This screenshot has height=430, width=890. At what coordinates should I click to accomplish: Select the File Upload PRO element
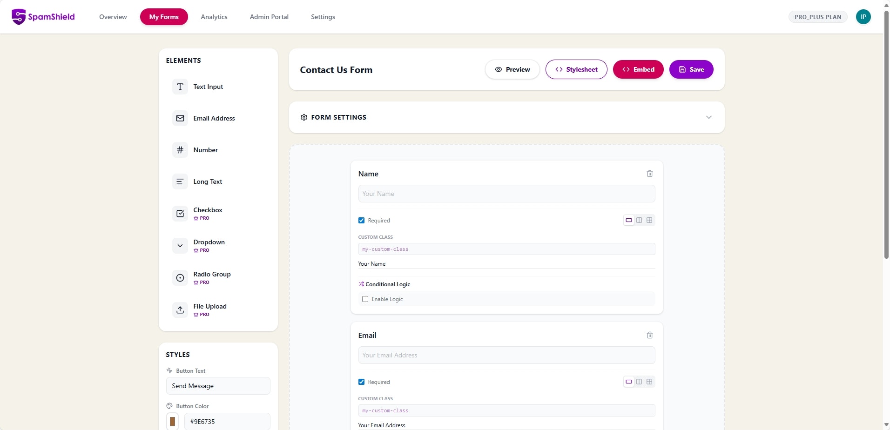[210, 309]
